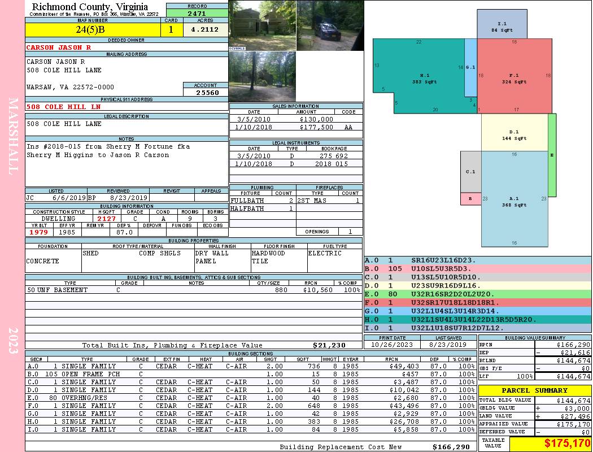Image resolution: width=593 pixels, height=452 pixels.
Task: Click the I.1 84 SqFt sketch section
Action: 502,24
